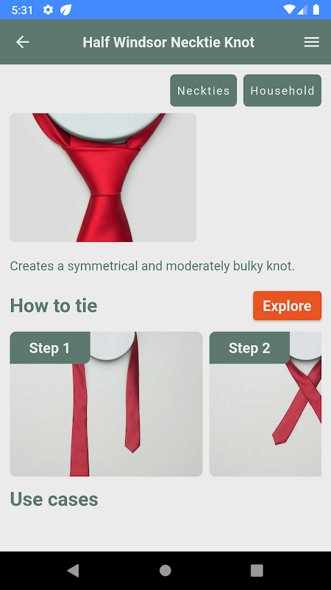Viewport: 331px width, 590px height.
Task: Tap the Step 2 label badge
Action: [x=249, y=347]
